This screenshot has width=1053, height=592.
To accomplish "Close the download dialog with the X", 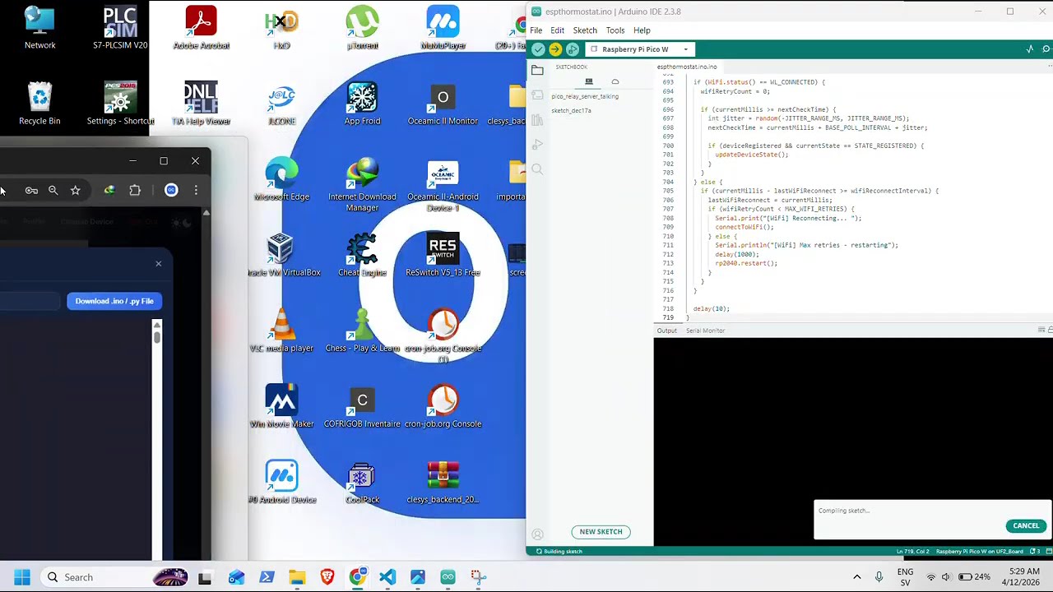I will click(x=159, y=264).
